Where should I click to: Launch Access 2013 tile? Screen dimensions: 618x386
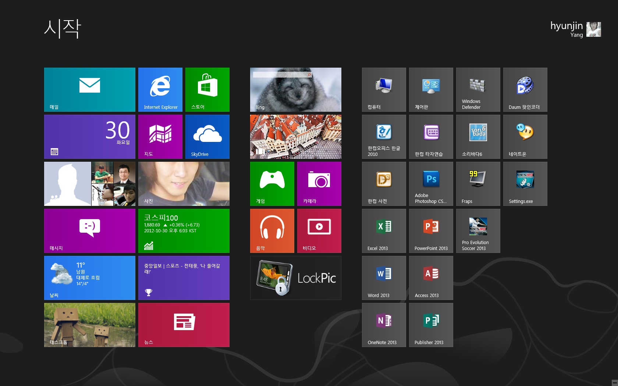[431, 278]
